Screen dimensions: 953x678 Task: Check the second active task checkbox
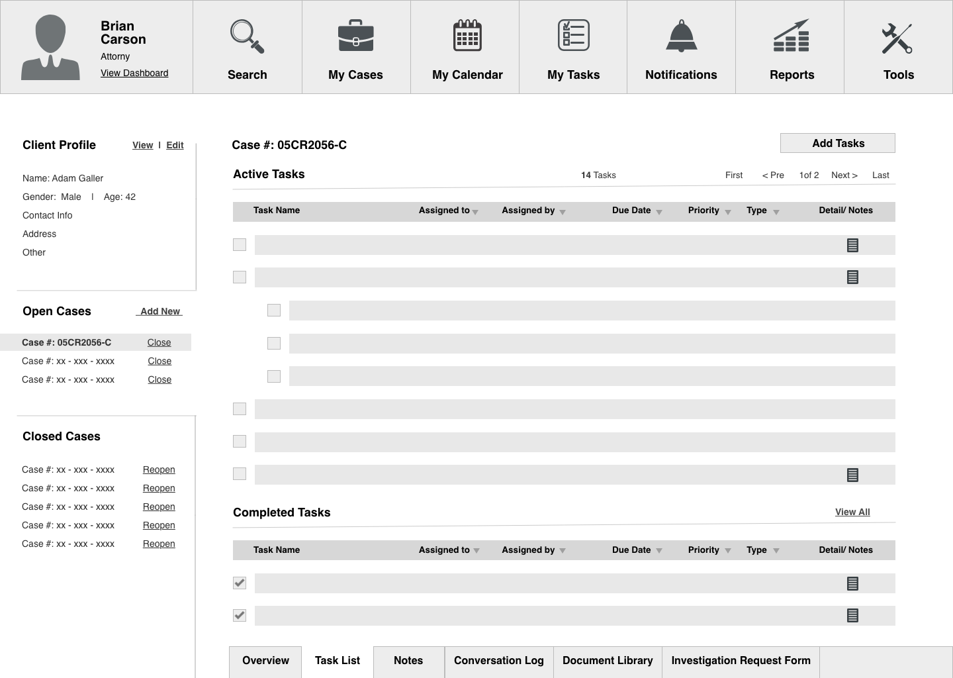[x=240, y=277]
